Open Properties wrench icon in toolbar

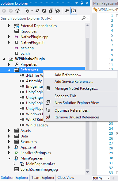pyautogui.click(x=67, y=11)
